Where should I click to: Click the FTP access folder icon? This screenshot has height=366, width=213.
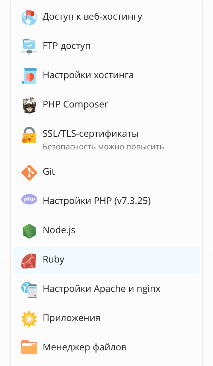click(x=29, y=46)
